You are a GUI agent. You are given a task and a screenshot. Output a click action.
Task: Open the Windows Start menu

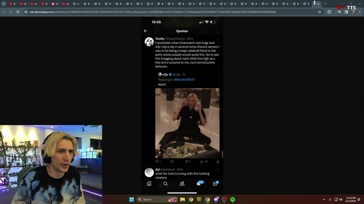pyautogui.click(x=131, y=199)
